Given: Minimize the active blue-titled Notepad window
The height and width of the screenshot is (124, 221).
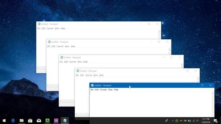Looking at the screenshot, I should tap(194, 85).
